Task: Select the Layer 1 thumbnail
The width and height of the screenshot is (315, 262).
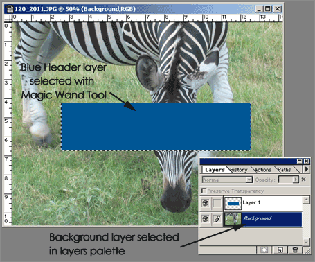Action: point(233,203)
